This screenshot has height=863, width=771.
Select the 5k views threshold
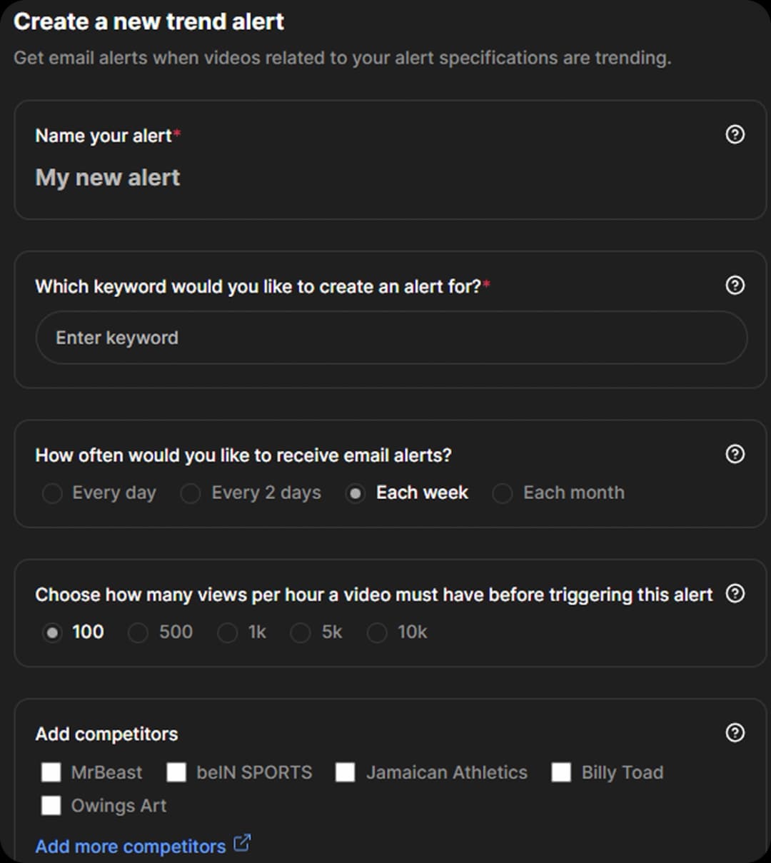point(301,632)
